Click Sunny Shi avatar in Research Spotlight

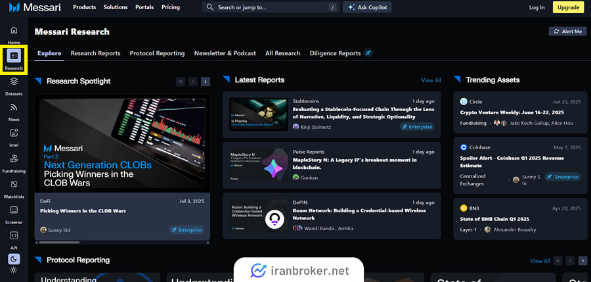tap(43, 230)
